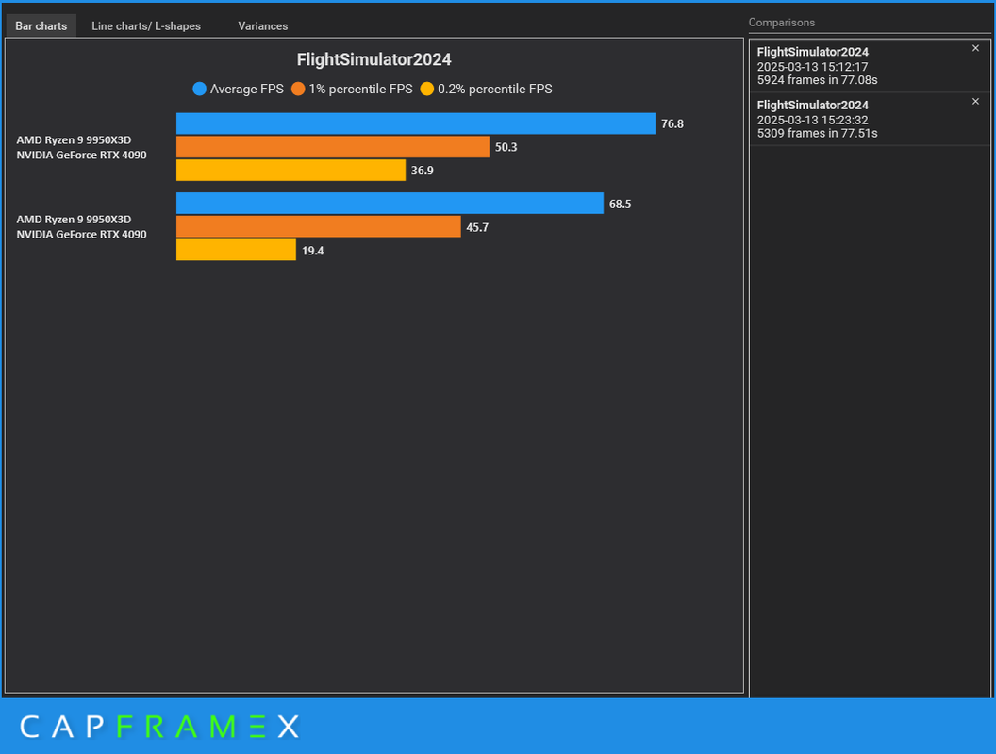Click the 50.3 1% percentile bar

click(x=333, y=147)
